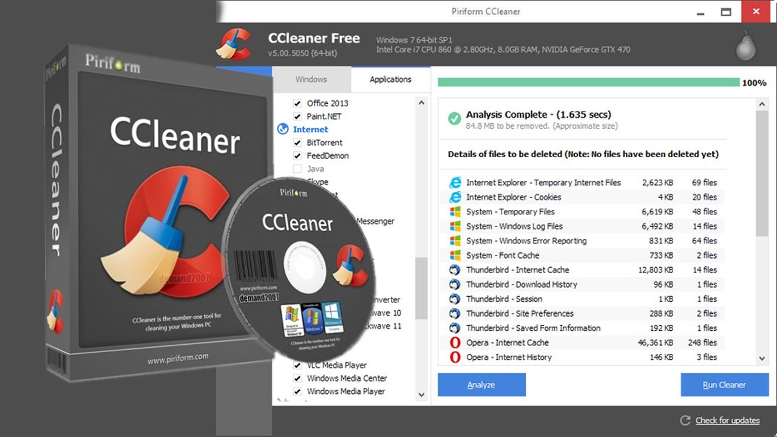Open the Check for updates link

click(727, 421)
